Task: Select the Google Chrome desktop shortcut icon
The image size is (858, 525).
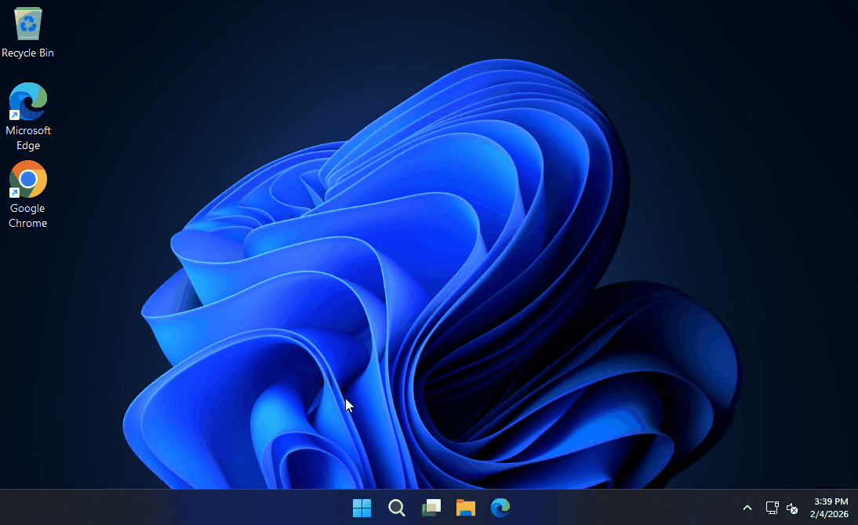Action: (x=28, y=180)
